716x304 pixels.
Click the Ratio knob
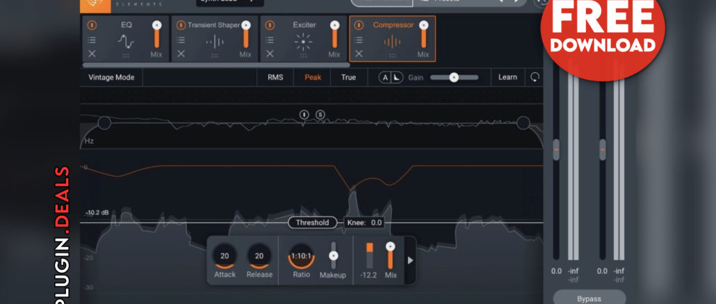[301, 256]
